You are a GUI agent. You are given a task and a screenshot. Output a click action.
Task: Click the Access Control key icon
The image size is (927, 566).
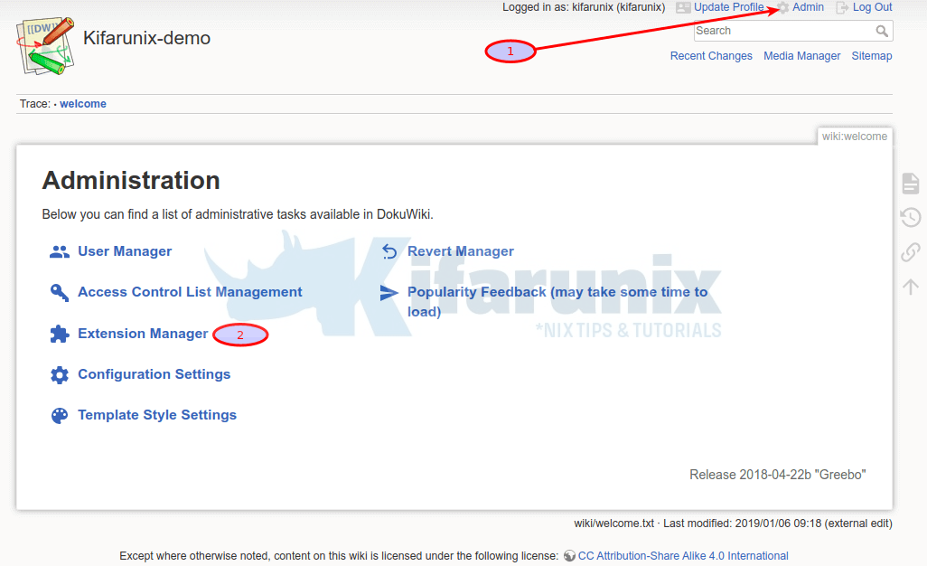[59, 292]
